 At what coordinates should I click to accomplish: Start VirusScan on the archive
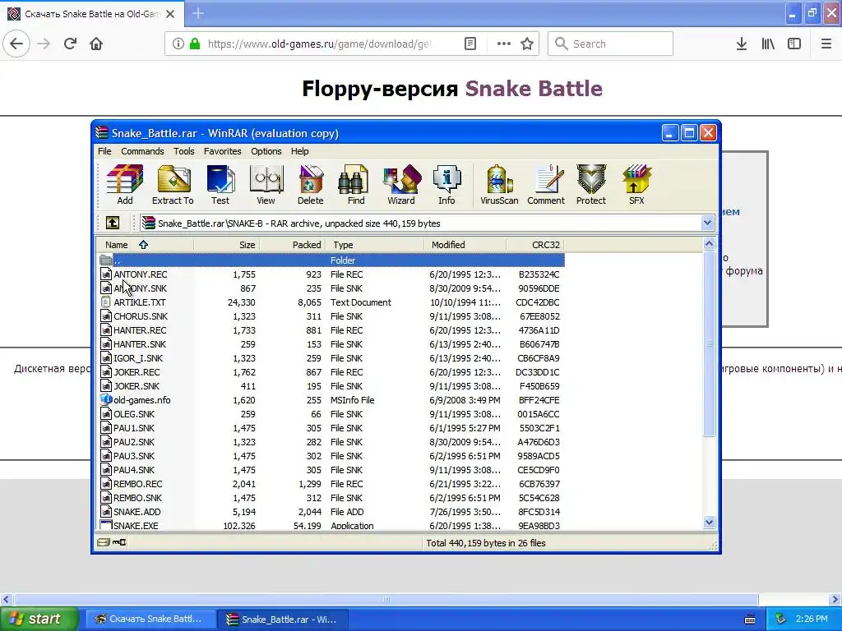click(x=499, y=185)
